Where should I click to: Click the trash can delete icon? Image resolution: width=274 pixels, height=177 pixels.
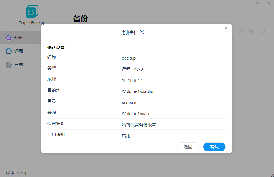(251, 31)
